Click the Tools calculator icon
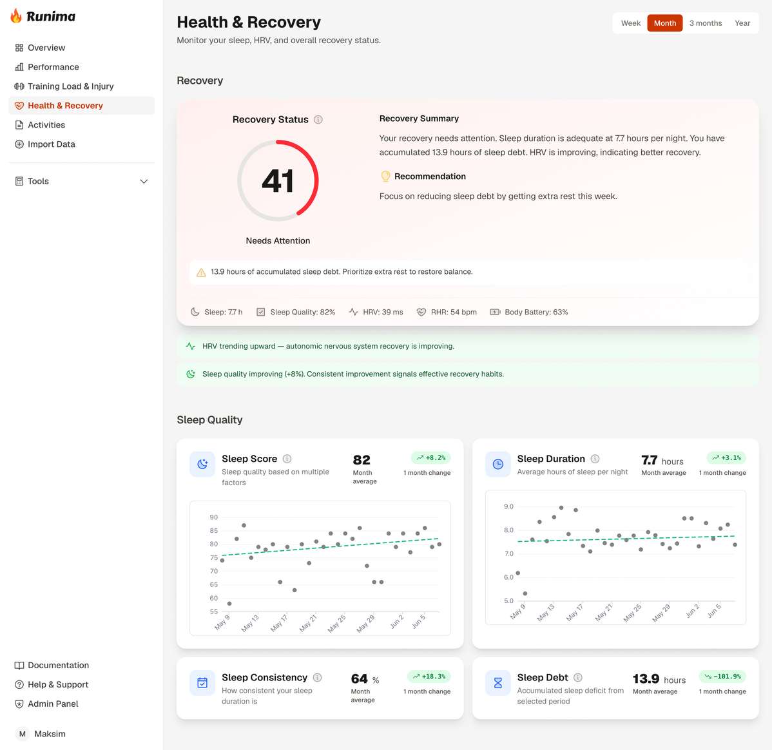Image resolution: width=772 pixels, height=750 pixels. (x=19, y=181)
